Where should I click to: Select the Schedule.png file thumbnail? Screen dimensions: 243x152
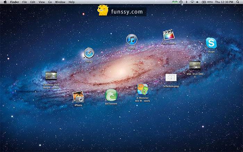171,78
